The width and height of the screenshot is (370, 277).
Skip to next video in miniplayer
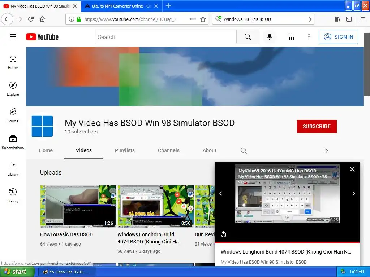(353, 194)
